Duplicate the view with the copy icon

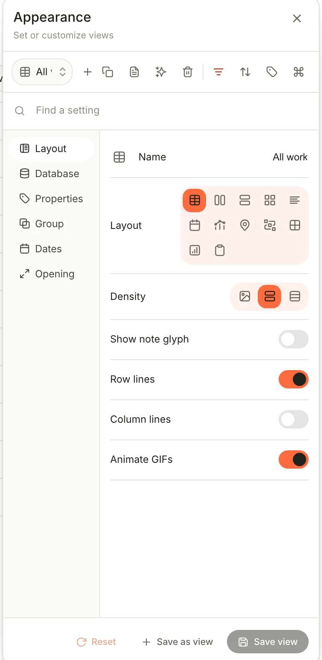click(x=108, y=72)
